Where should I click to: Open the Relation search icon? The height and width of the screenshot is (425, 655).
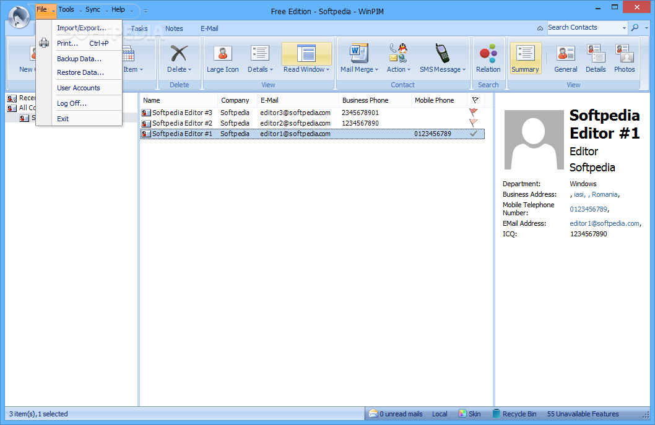coord(488,53)
